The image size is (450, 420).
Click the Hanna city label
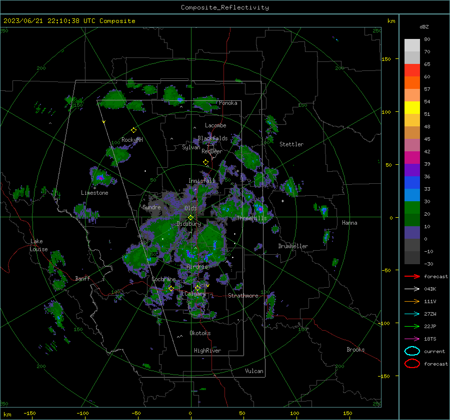(x=349, y=223)
